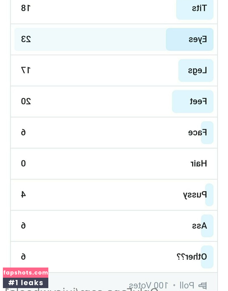
Task: Select the Hair poll option
Action: (x=114, y=164)
